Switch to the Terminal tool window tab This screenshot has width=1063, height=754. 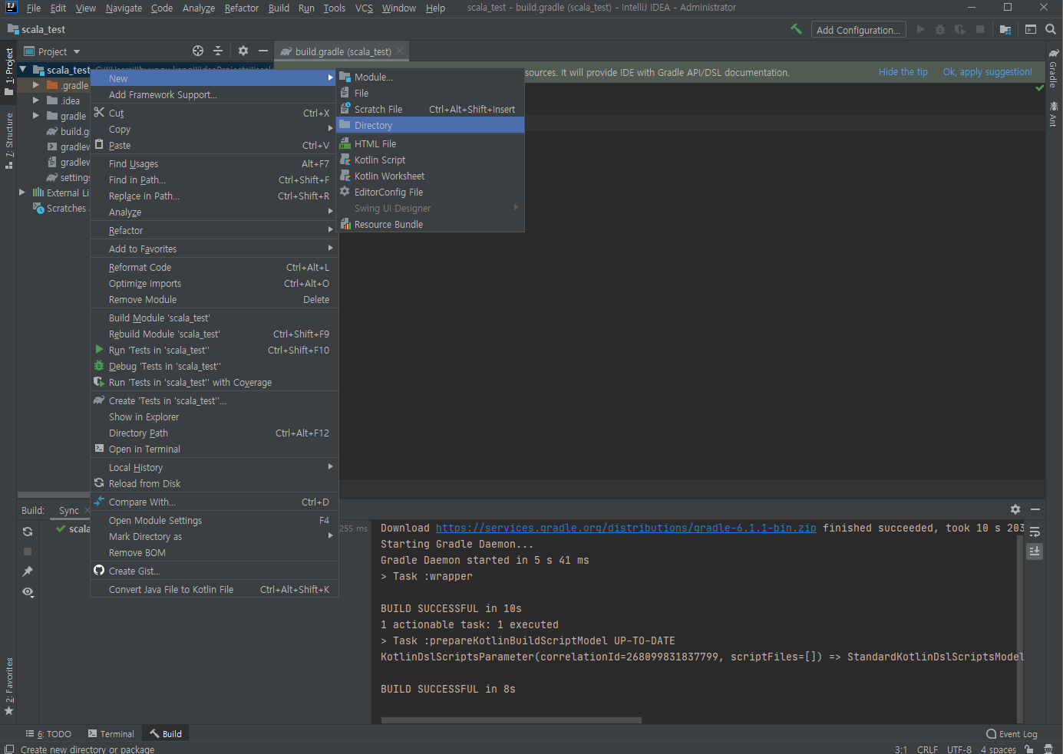(x=111, y=734)
